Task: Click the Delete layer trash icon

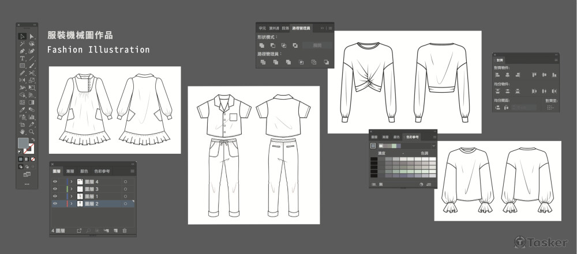Action: point(125,231)
